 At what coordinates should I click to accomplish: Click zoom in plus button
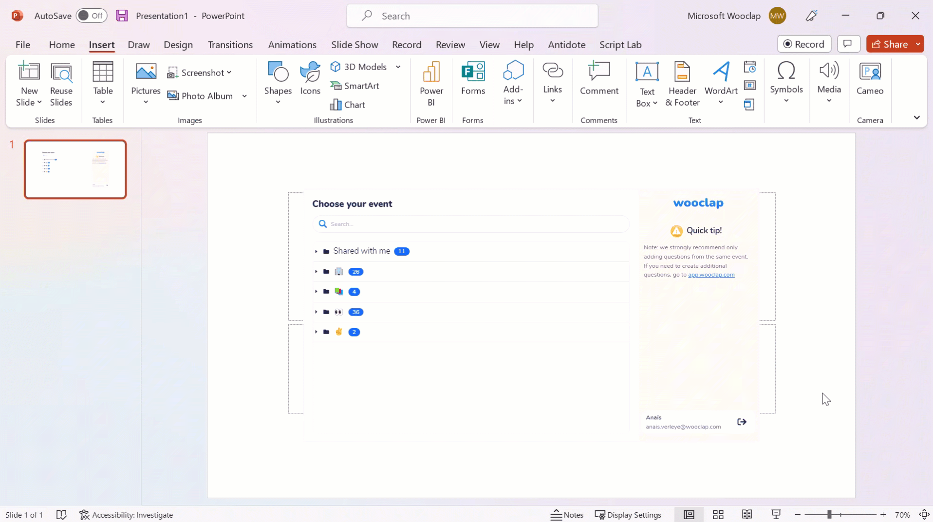coord(883,515)
